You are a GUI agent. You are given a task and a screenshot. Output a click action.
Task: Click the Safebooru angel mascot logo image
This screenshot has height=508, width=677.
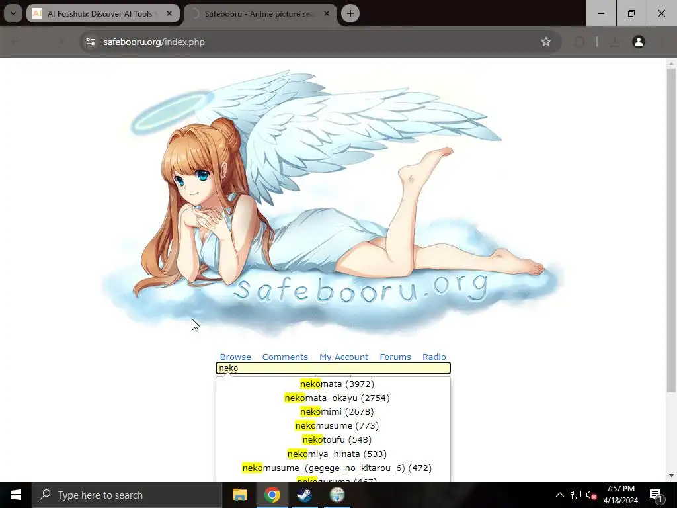click(333, 203)
